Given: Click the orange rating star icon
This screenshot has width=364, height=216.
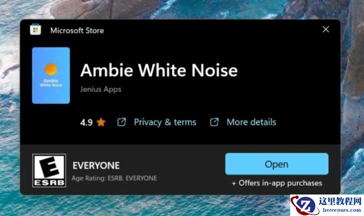Looking at the screenshot, I should click(x=101, y=122).
